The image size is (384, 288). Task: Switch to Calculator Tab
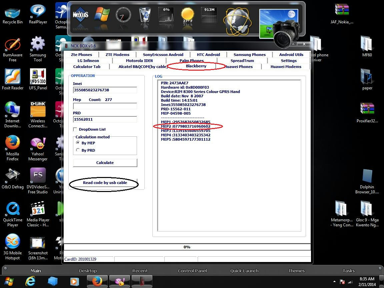coord(87,67)
